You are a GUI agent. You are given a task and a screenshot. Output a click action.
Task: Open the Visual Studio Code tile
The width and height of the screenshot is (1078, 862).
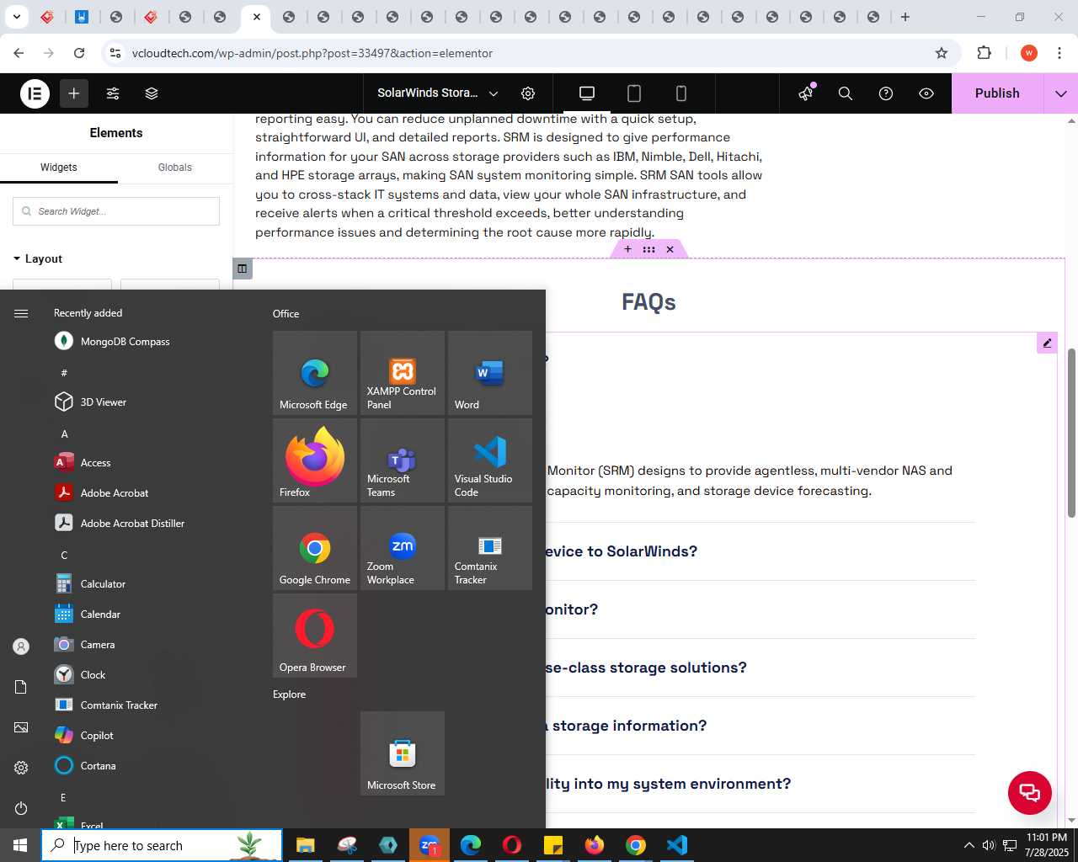[x=490, y=460]
